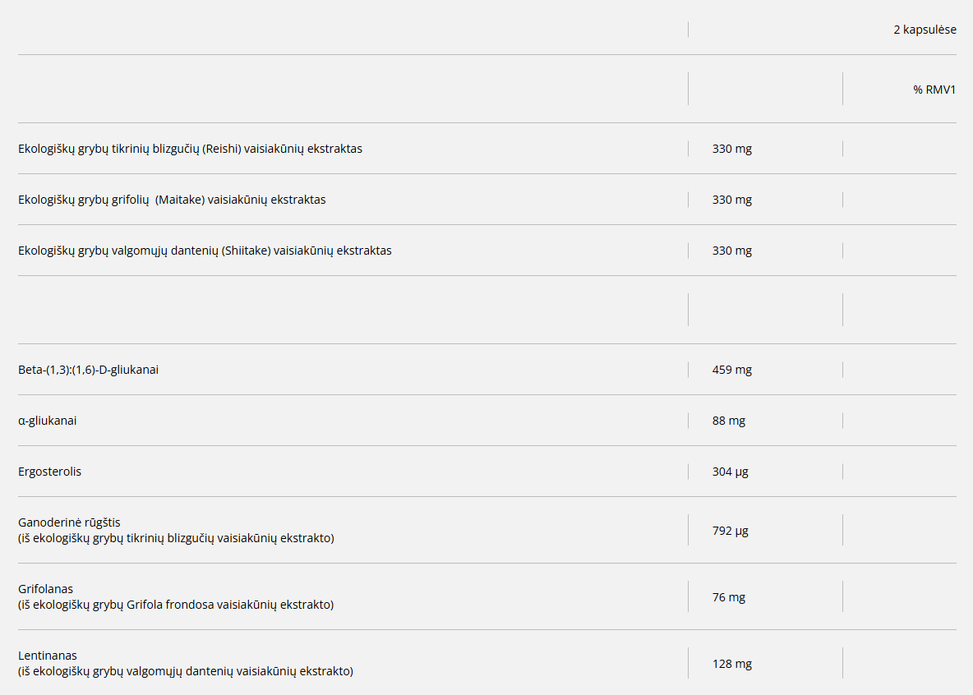The width and height of the screenshot is (973, 695).
Task: Select the 330 mg value for Maitake
Action: (x=731, y=200)
